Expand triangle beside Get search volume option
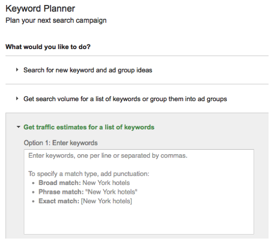Image resolution: width=269 pixels, height=239 pixels. click(17, 99)
